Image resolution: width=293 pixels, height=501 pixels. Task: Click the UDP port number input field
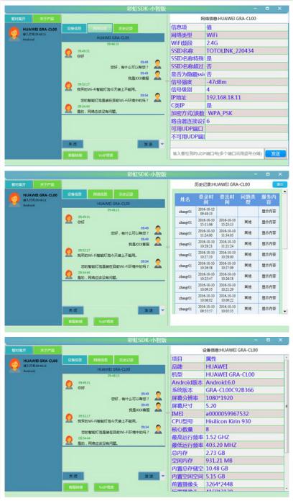[x=218, y=153]
